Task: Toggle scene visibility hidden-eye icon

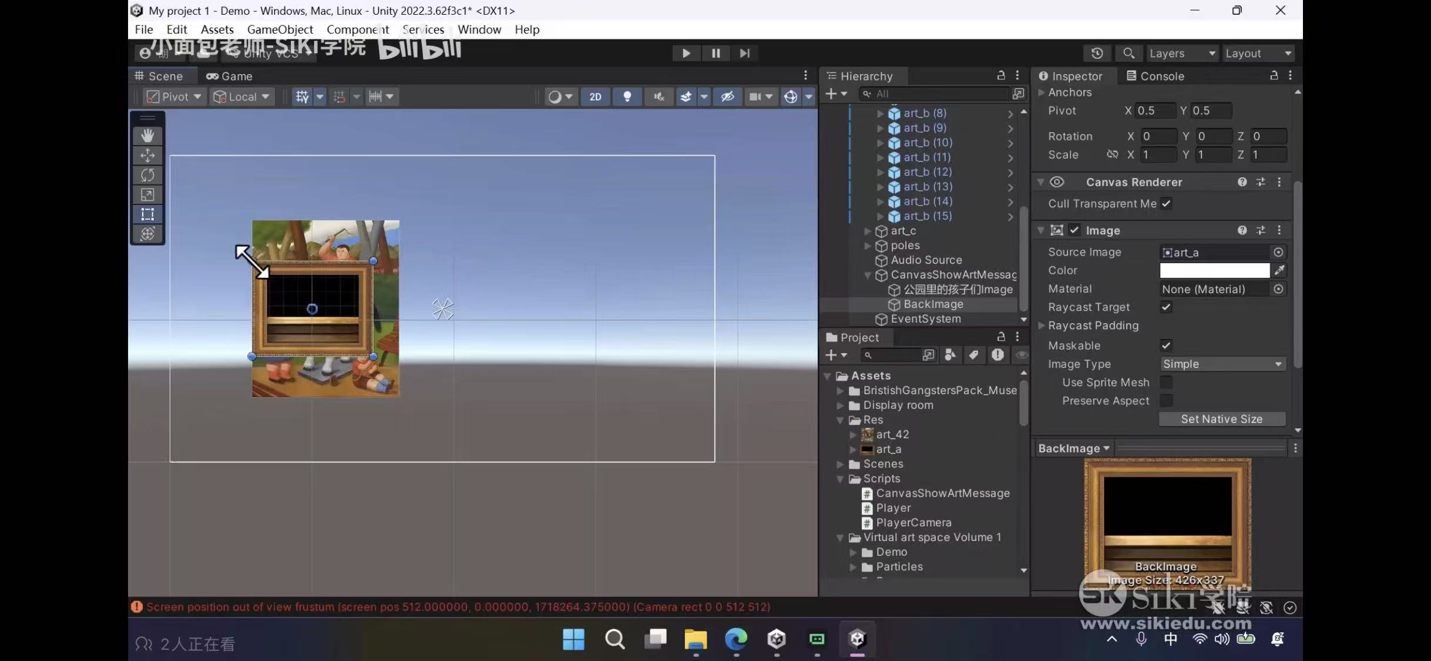Action: point(727,96)
